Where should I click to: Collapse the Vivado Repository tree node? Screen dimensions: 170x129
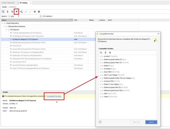[2, 23]
